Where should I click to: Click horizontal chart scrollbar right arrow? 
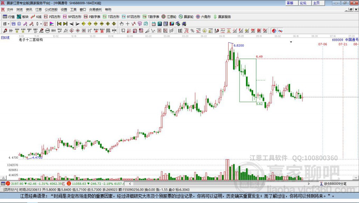tap(309, 184)
